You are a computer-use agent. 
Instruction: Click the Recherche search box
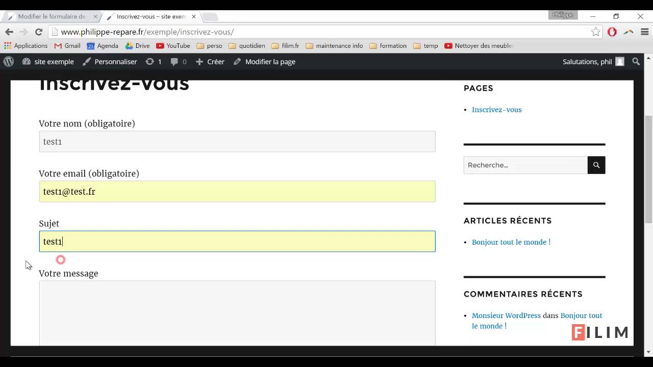pos(525,165)
